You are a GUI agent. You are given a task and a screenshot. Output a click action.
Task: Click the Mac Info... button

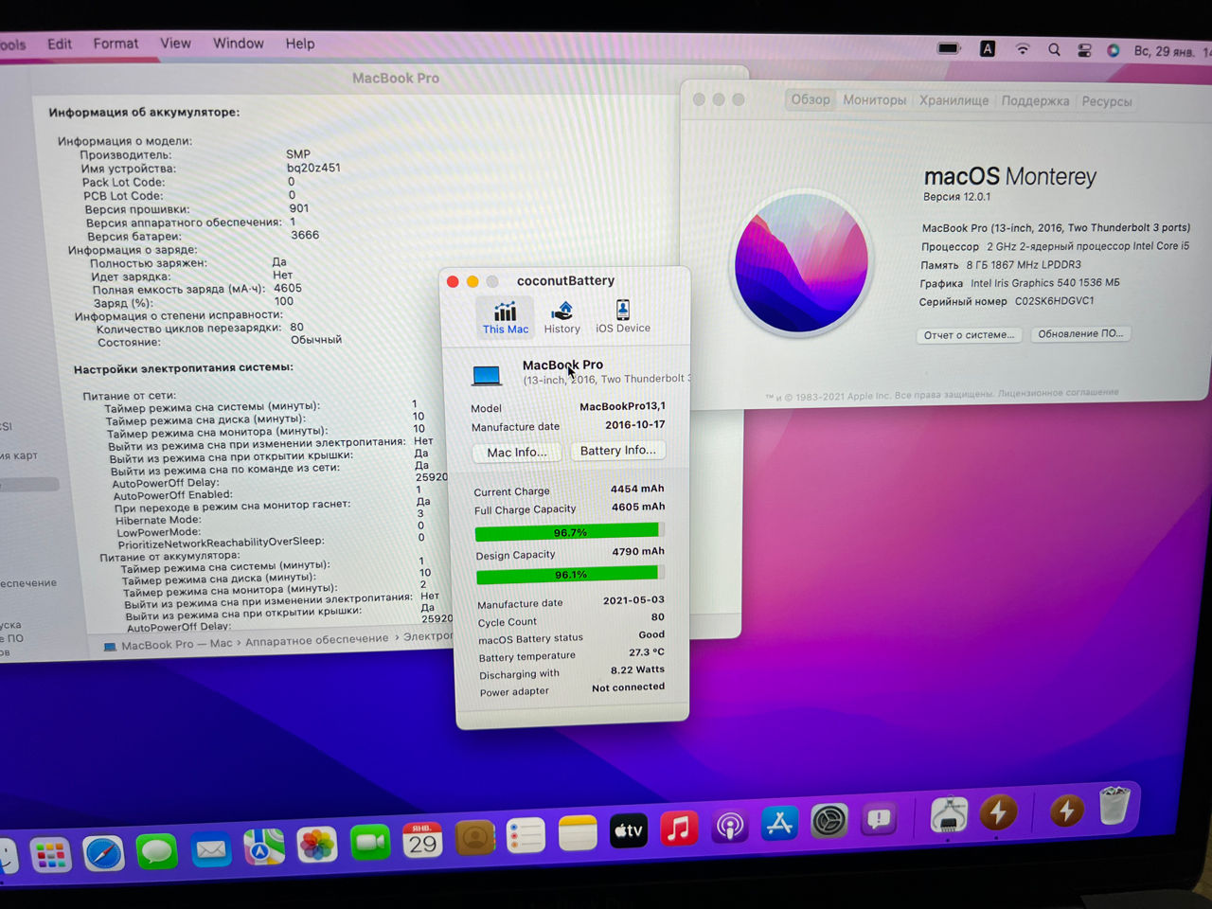pos(517,453)
